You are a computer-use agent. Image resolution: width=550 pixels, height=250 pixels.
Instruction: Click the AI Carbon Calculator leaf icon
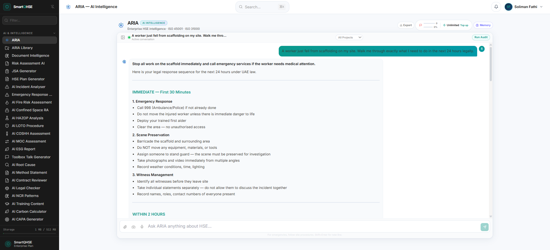(x=7, y=212)
